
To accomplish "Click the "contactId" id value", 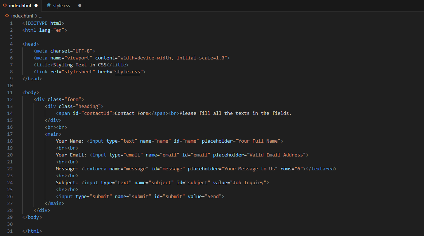I will [97, 113].
